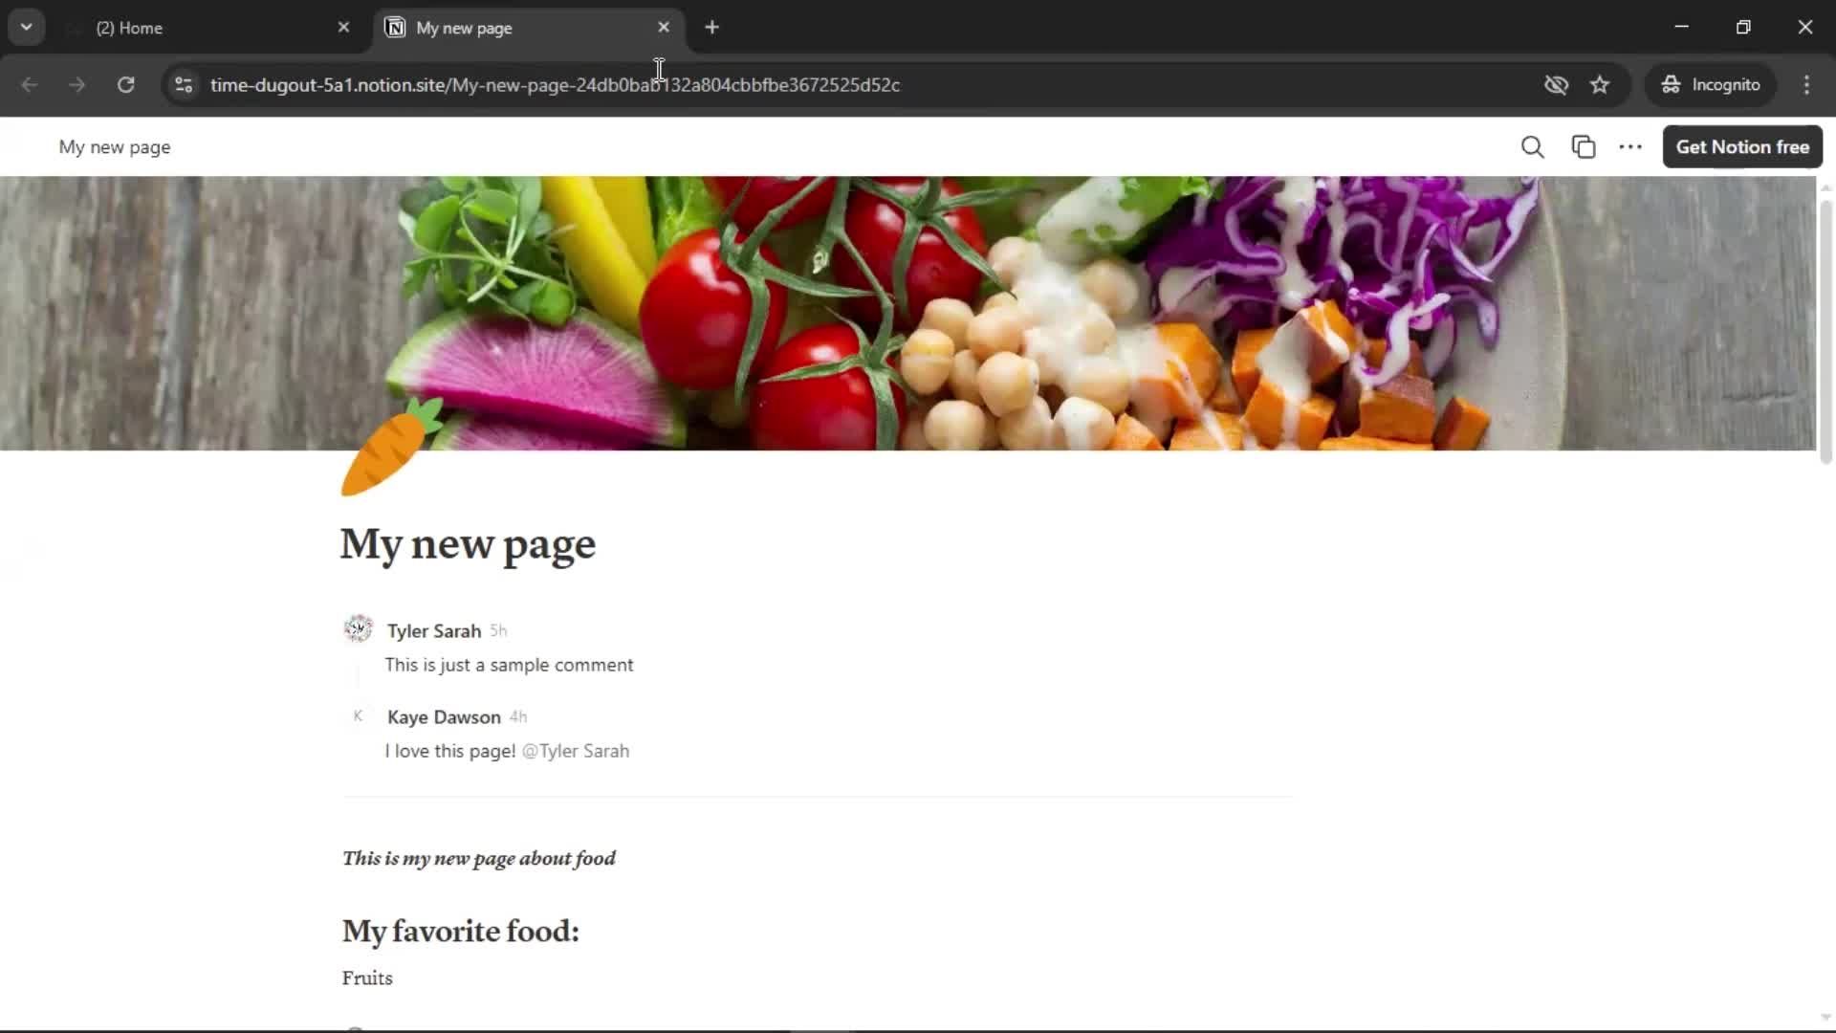Close the My new page tab

664,28
